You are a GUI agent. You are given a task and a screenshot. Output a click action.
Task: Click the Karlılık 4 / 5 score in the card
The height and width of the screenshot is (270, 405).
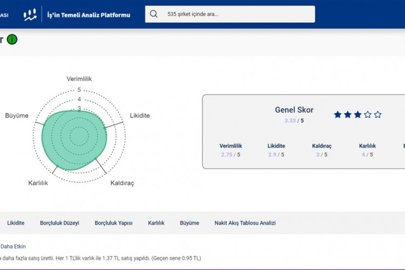click(x=367, y=155)
